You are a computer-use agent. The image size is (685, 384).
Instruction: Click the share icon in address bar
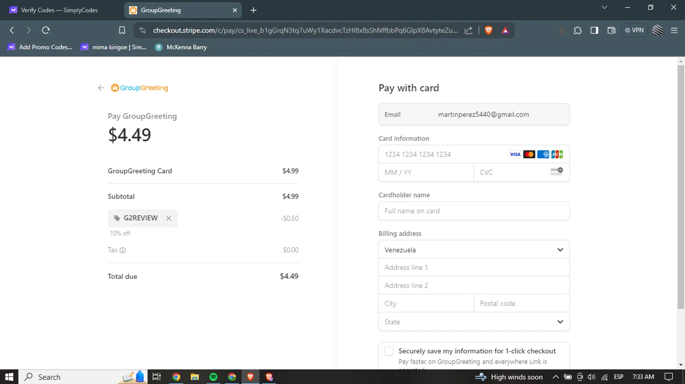click(x=469, y=30)
